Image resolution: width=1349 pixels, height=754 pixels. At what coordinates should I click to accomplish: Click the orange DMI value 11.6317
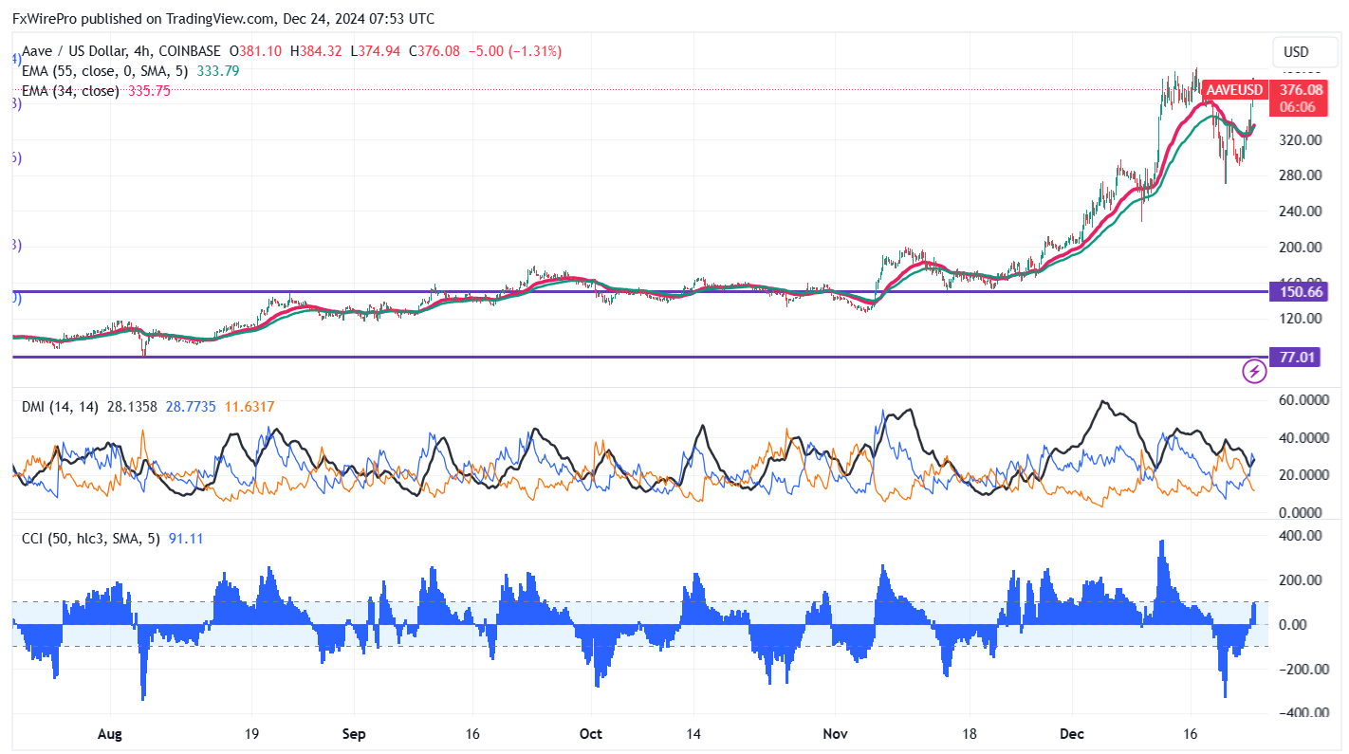coord(249,407)
